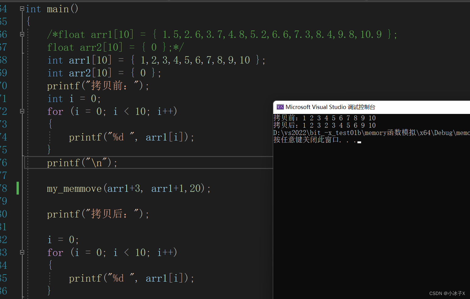Click printf("%d ", arr1[i]) in lower loop
Screen dimensions: 470x299
[131, 278]
